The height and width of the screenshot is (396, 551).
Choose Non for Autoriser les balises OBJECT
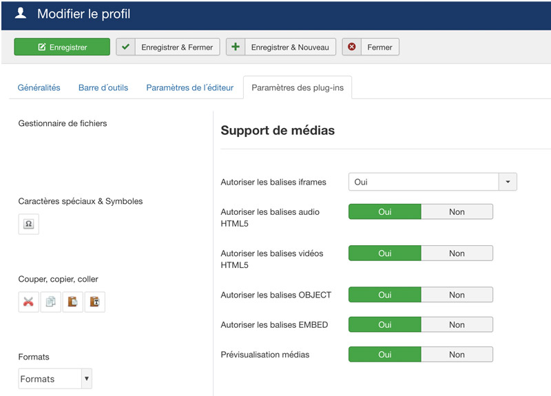[x=457, y=295]
